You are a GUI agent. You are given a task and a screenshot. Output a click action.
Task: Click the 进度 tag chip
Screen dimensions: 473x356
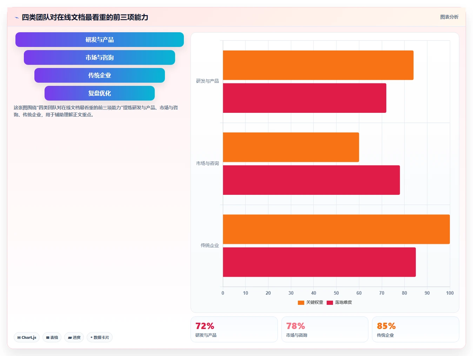[x=74, y=337]
